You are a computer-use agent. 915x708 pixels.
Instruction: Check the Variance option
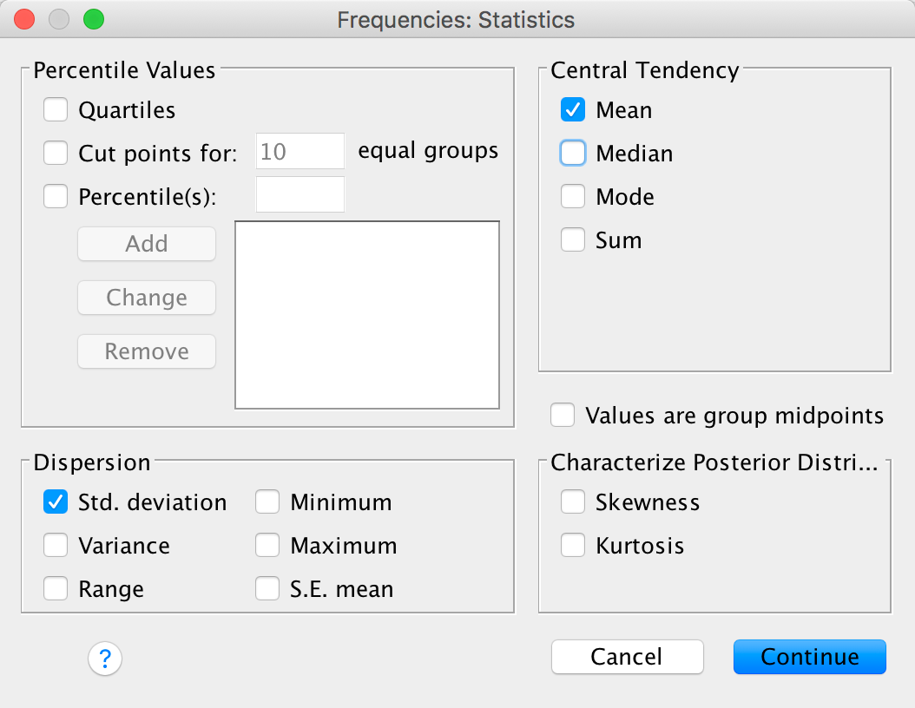(x=56, y=546)
